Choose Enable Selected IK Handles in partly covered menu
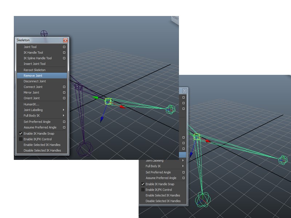The height and width of the screenshot is (218, 291). click(x=163, y=195)
